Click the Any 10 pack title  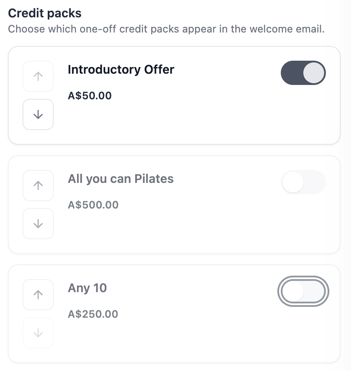click(87, 288)
